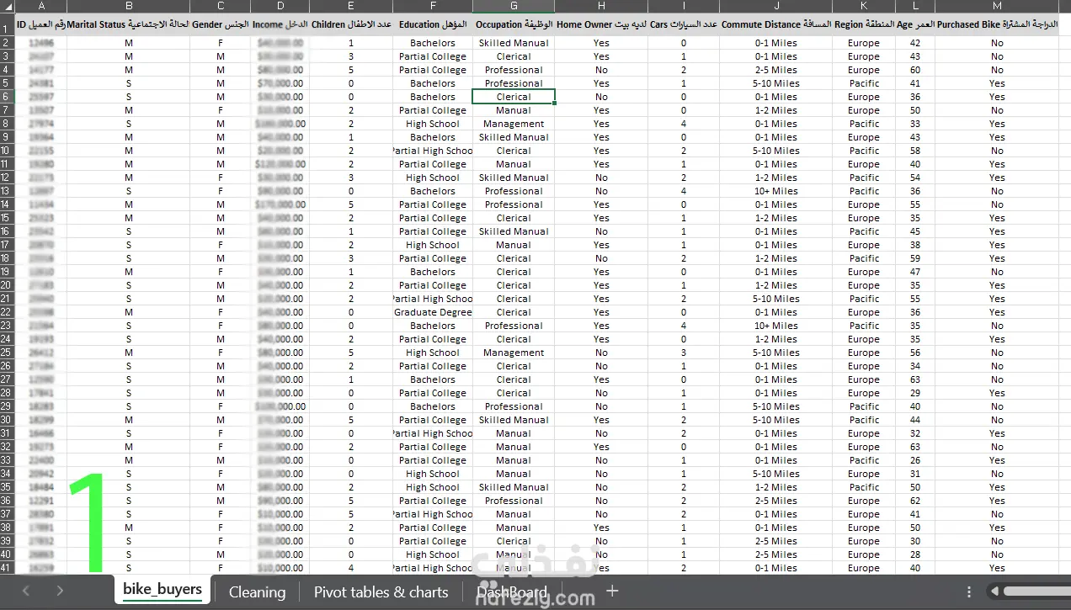Click '5-10 Miles' cell in row 10
The image size is (1071, 610).
click(x=775, y=151)
